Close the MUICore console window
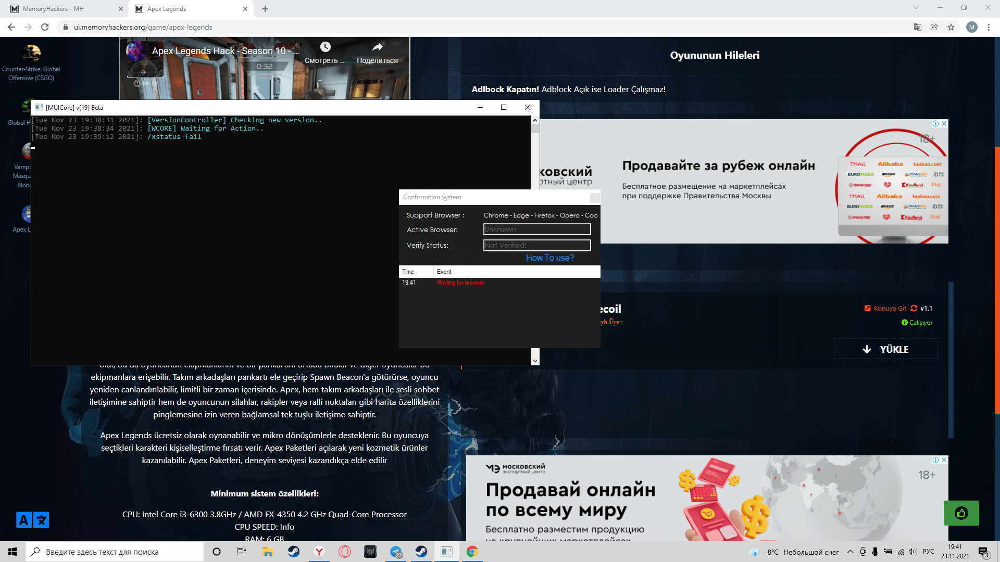Screen dimensions: 1000x562 click(528, 107)
